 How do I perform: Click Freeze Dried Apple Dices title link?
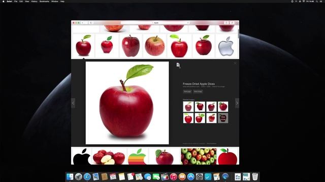199,84
